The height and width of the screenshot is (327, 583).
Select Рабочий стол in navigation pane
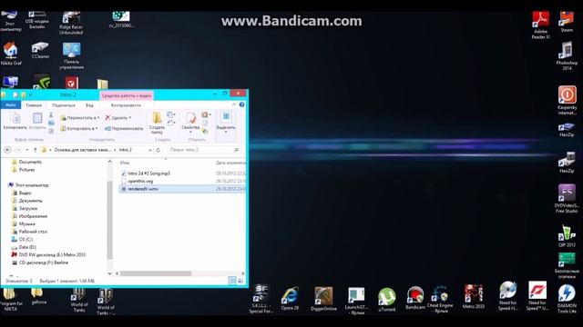(30, 232)
